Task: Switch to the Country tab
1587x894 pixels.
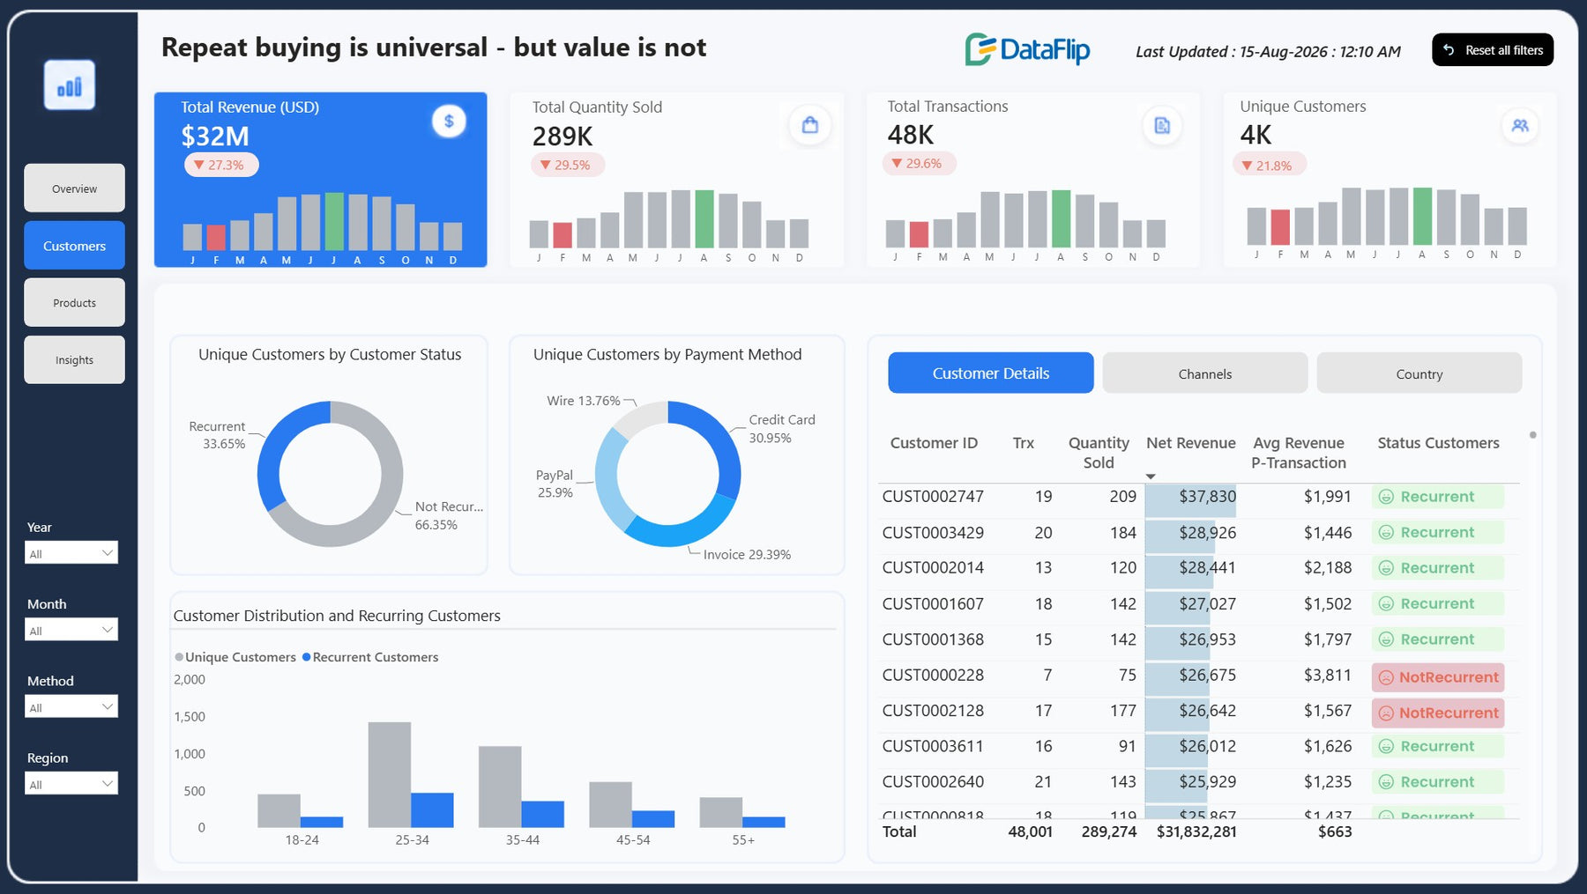Action: (1419, 373)
